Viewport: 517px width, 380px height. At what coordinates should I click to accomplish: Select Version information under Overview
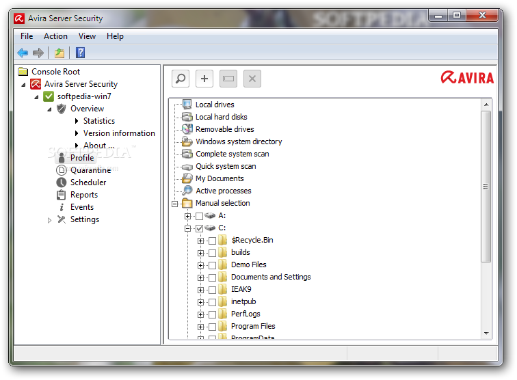coord(119,133)
